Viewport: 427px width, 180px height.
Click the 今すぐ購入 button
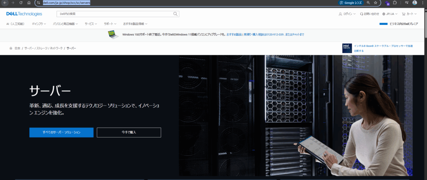pos(129,132)
